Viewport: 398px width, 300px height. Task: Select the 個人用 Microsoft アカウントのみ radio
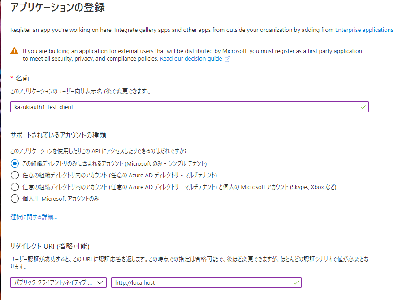(15, 199)
